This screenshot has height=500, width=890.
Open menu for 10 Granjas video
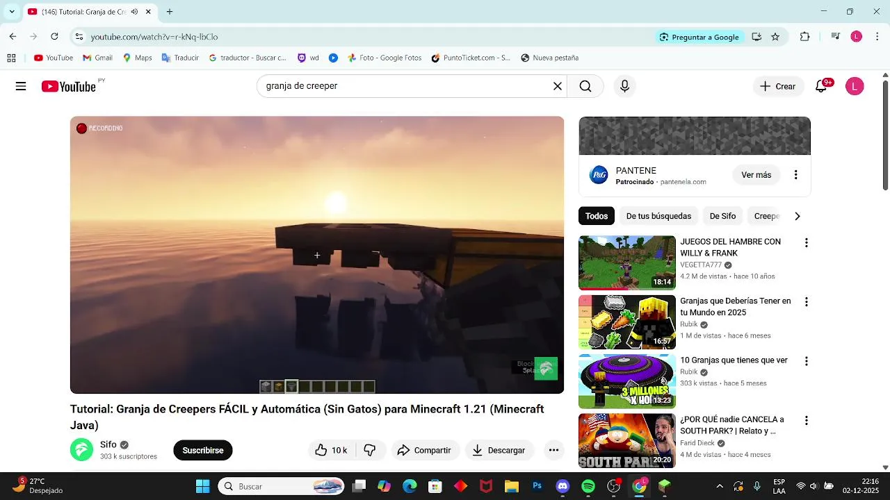point(807,361)
